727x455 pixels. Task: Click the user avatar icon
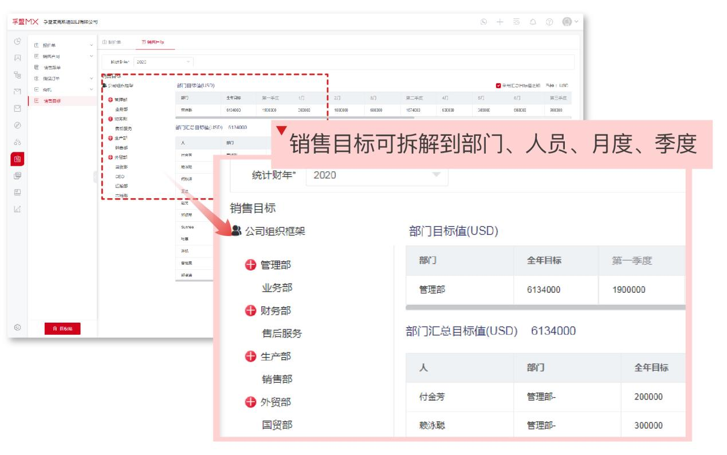(x=567, y=21)
